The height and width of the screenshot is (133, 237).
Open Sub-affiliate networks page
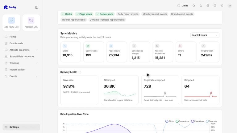click(21, 56)
